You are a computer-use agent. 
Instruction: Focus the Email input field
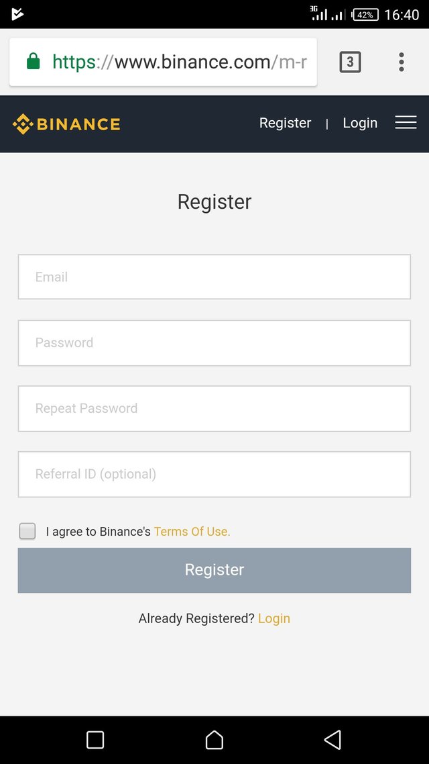coord(214,277)
